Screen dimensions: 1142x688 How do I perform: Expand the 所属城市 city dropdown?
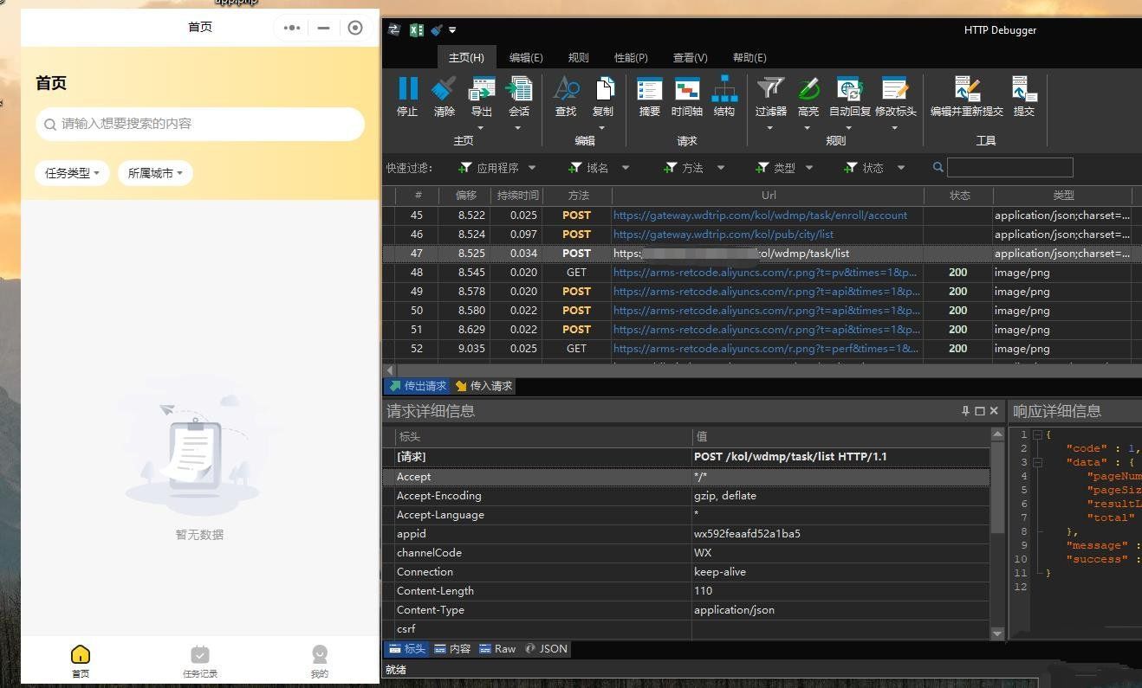(154, 173)
